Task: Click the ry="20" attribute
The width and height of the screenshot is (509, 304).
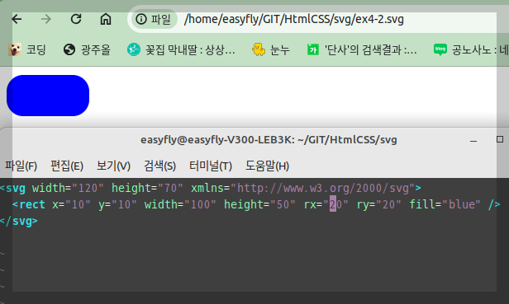Action: tap(378, 204)
